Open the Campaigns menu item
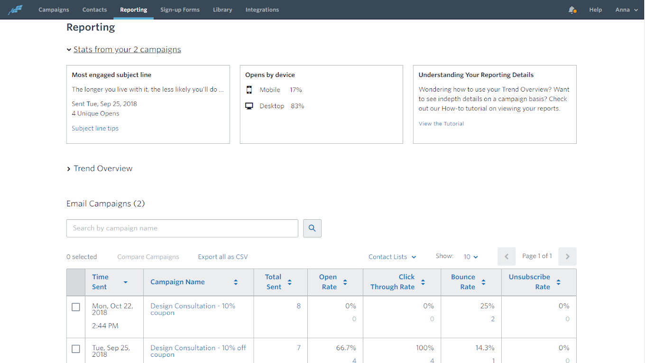 tap(54, 9)
